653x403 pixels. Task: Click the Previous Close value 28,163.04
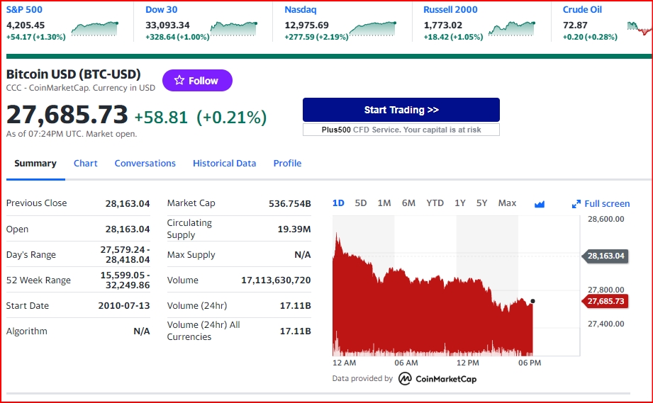[x=128, y=203]
